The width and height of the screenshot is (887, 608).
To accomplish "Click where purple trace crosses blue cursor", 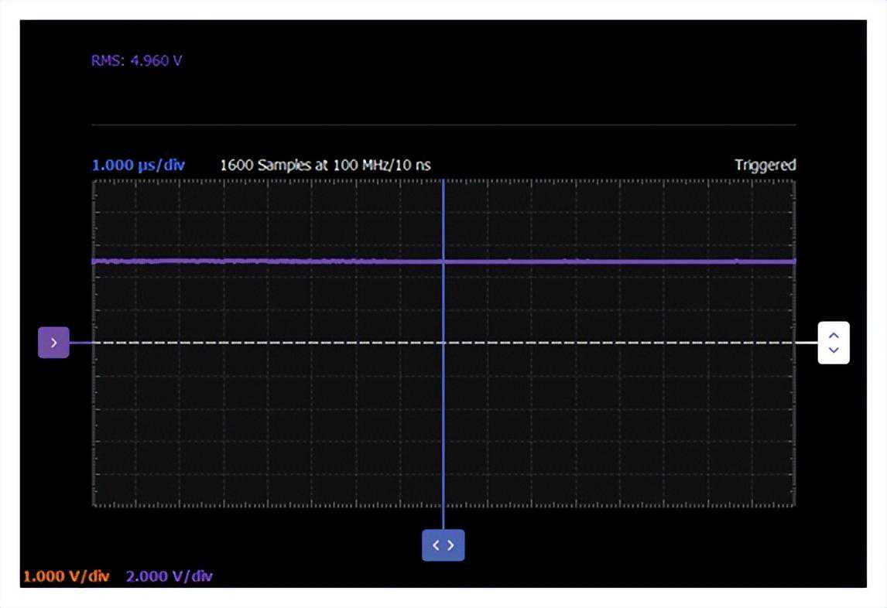I will [443, 261].
